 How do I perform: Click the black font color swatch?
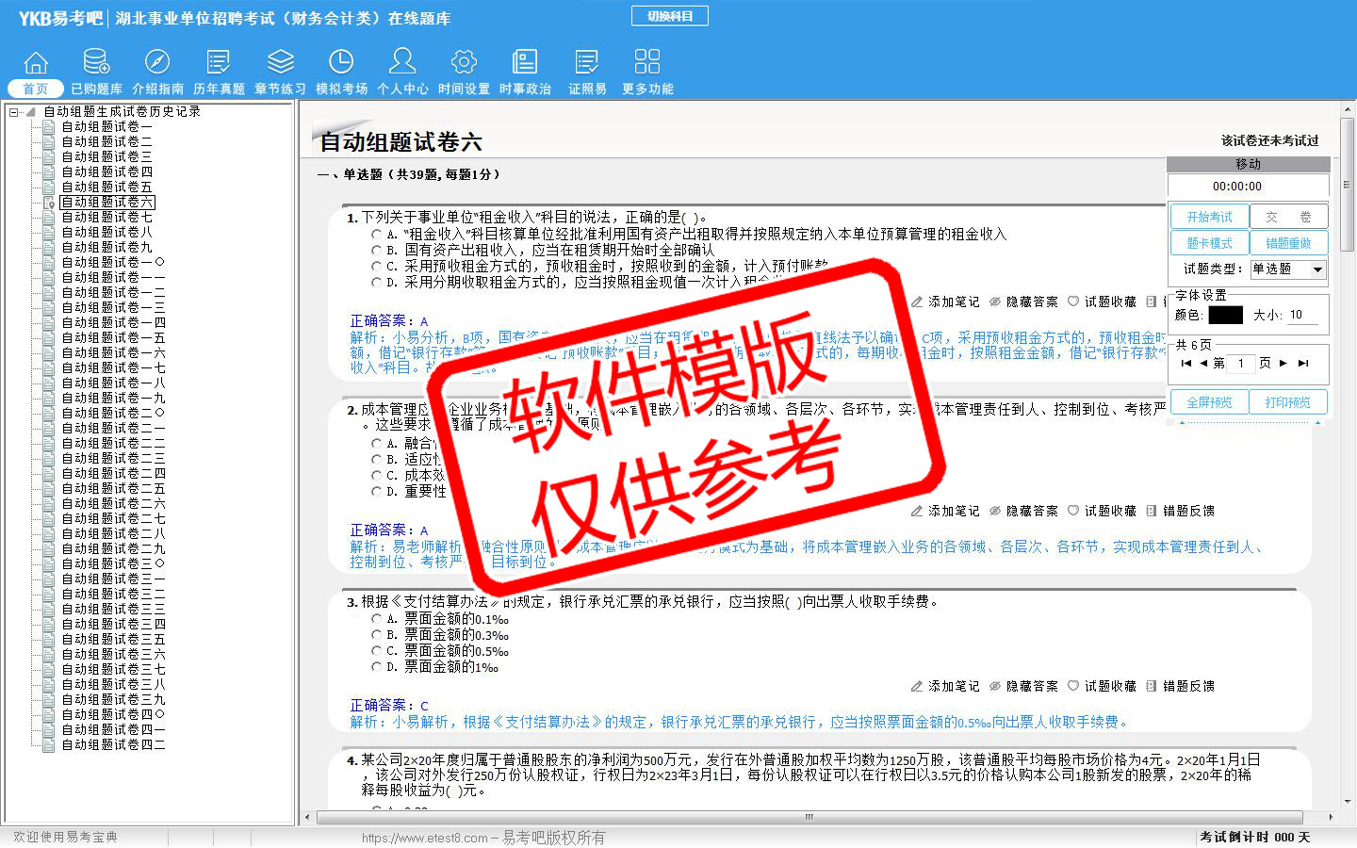point(1225,315)
